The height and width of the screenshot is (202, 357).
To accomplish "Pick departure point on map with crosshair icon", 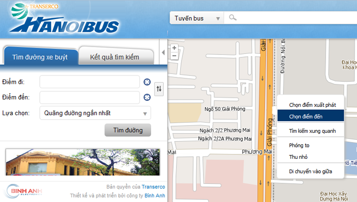I will click(x=147, y=82).
